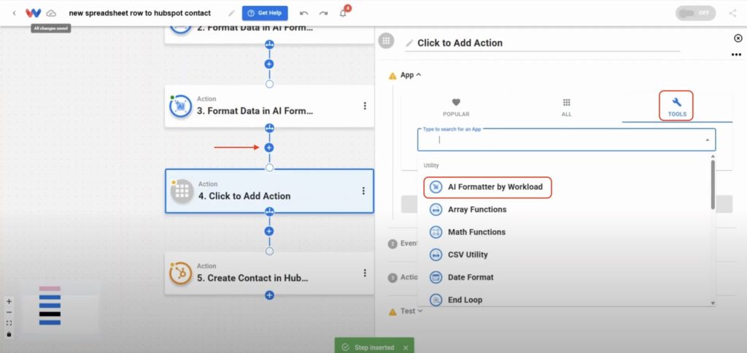Click the Get Help button
The height and width of the screenshot is (353, 747).
tap(264, 13)
